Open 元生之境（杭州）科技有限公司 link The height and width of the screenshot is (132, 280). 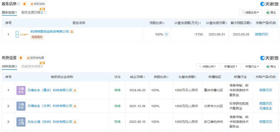click(x=50, y=122)
